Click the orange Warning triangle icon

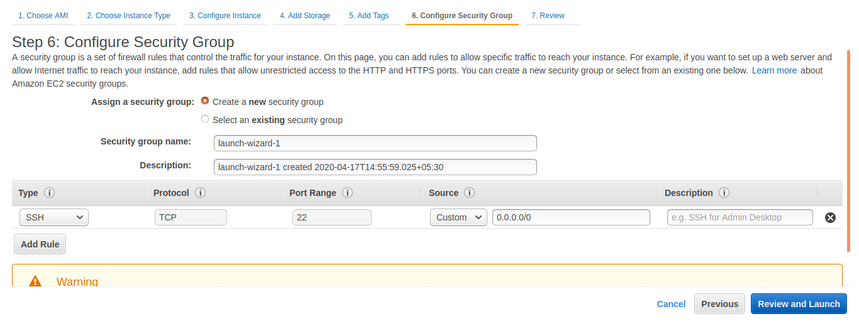pyautogui.click(x=35, y=281)
